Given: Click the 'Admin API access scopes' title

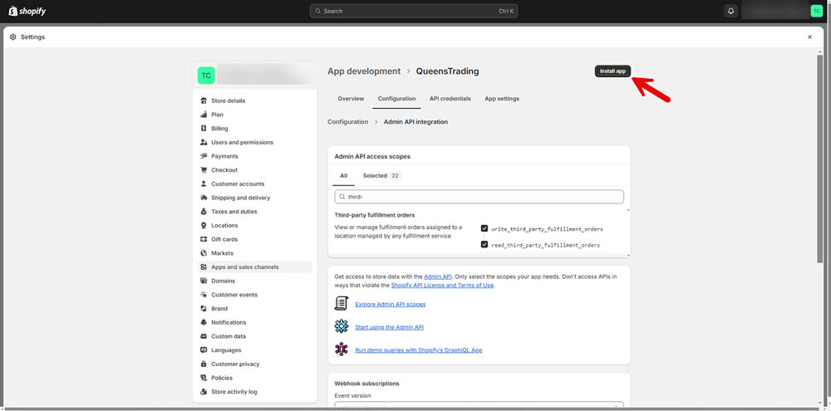Looking at the screenshot, I should pyautogui.click(x=372, y=157).
